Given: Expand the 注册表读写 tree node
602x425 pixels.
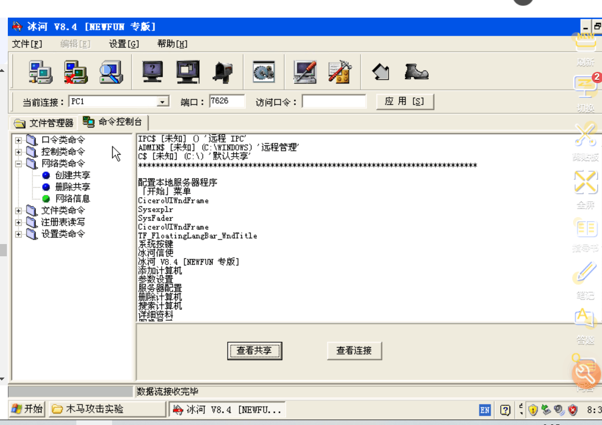Looking at the screenshot, I should click(x=19, y=223).
